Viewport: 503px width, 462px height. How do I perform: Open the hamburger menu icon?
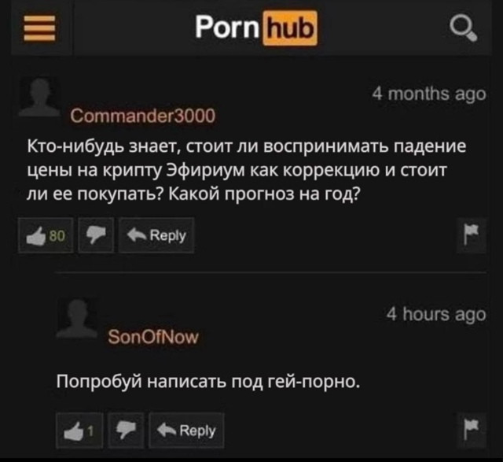39,28
